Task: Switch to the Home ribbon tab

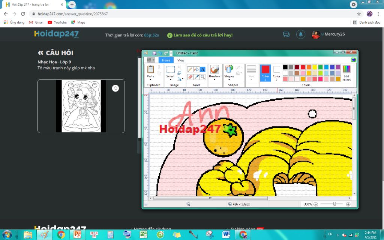Action: pos(166,60)
